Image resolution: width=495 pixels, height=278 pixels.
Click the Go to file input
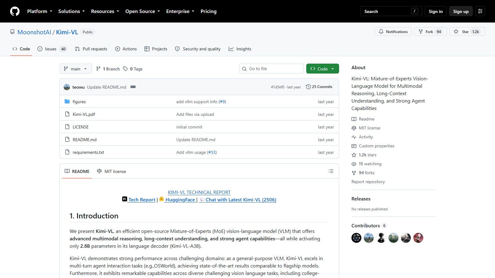pos(271,69)
